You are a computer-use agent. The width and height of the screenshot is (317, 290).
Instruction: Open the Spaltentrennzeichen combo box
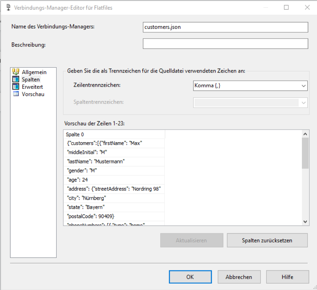(303, 103)
